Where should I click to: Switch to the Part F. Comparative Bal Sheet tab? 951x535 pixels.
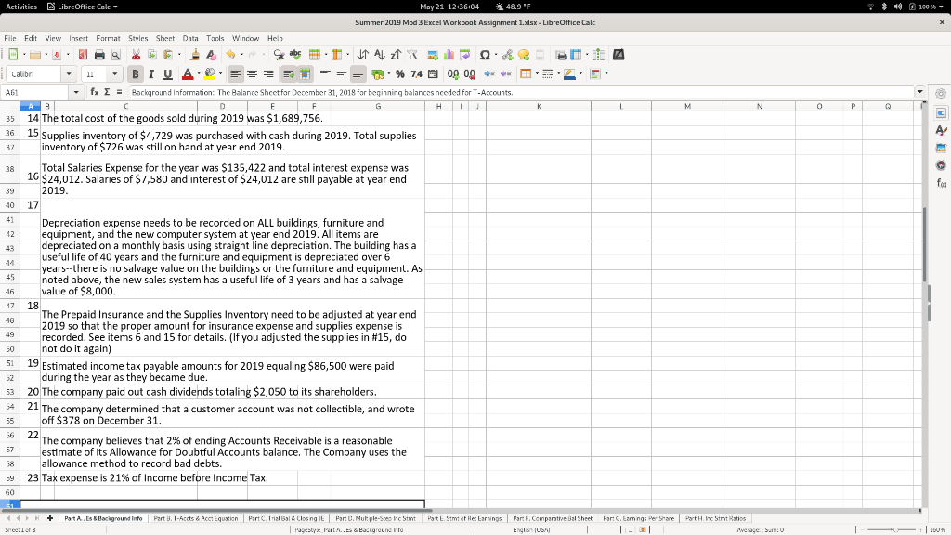coord(553,518)
